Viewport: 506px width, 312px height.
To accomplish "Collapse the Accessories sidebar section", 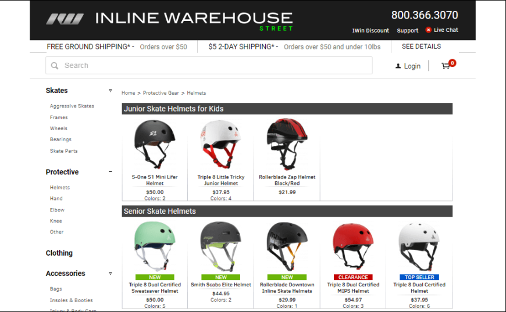I will click(111, 273).
